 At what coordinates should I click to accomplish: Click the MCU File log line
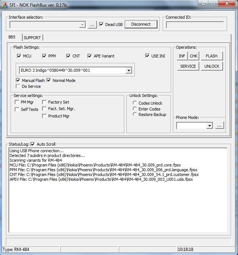(x=95, y=165)
